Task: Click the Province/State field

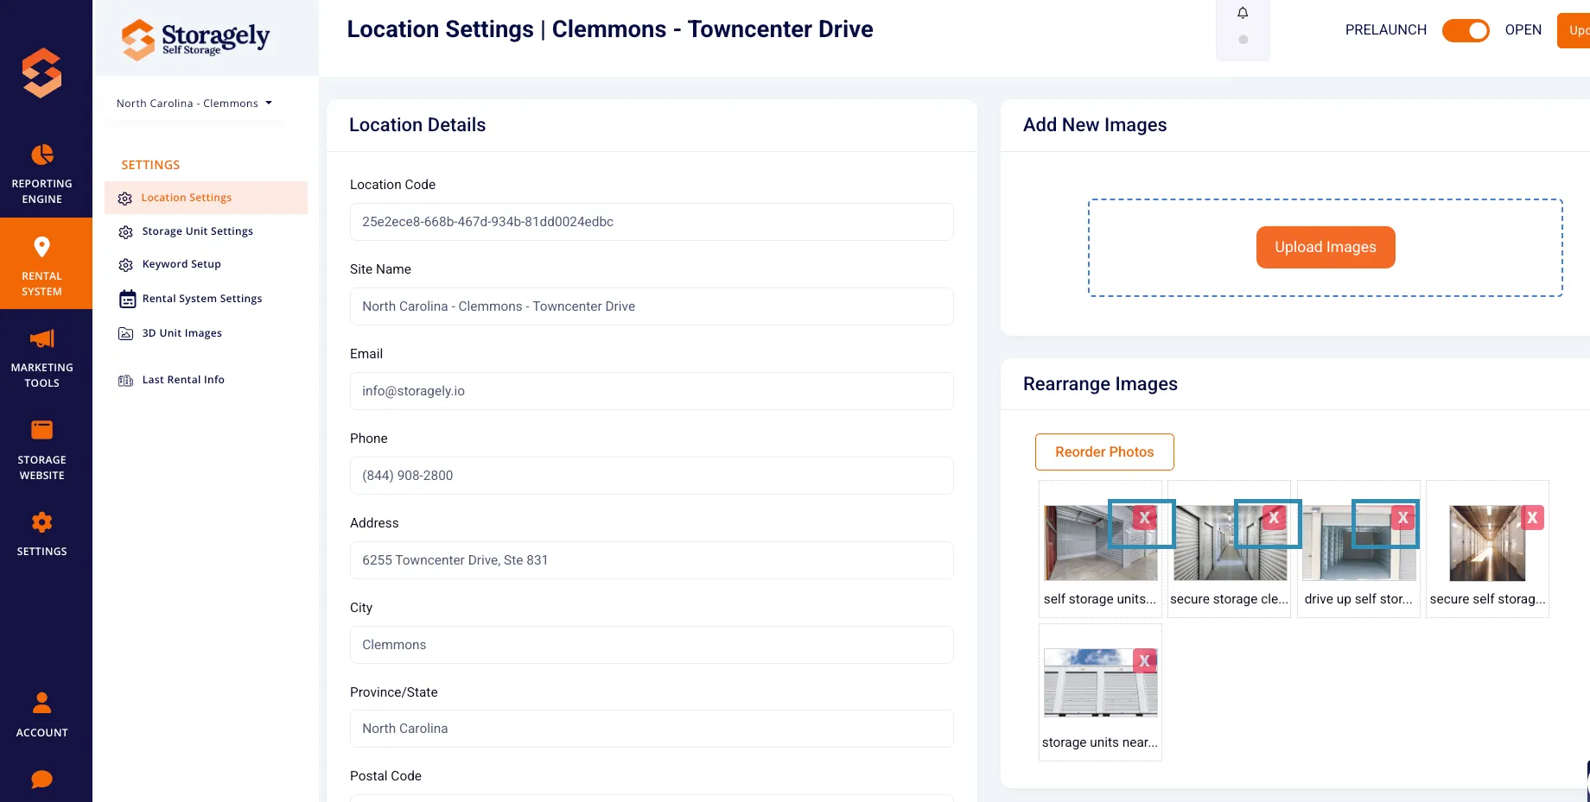Action: [652, 729]
